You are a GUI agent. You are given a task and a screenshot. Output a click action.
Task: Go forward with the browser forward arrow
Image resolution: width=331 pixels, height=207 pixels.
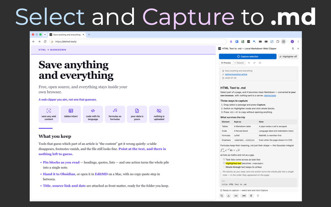click(x=39, y=41)
